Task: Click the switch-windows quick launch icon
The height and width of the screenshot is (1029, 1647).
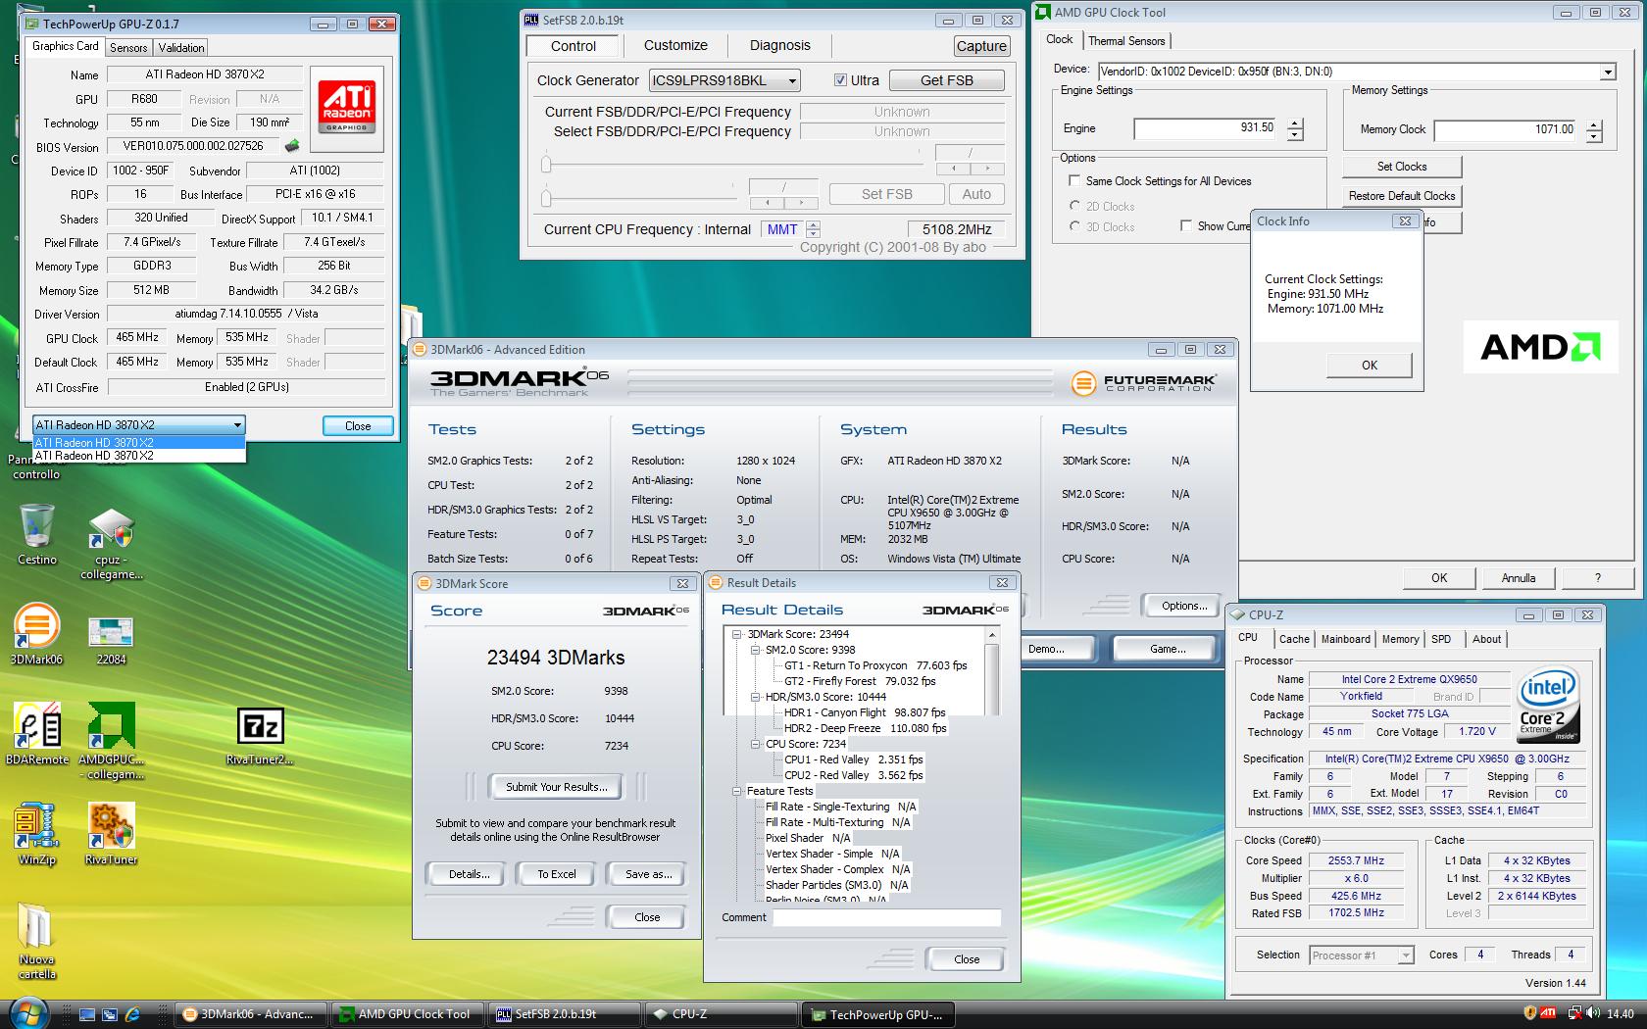Action: [110, 1015]
